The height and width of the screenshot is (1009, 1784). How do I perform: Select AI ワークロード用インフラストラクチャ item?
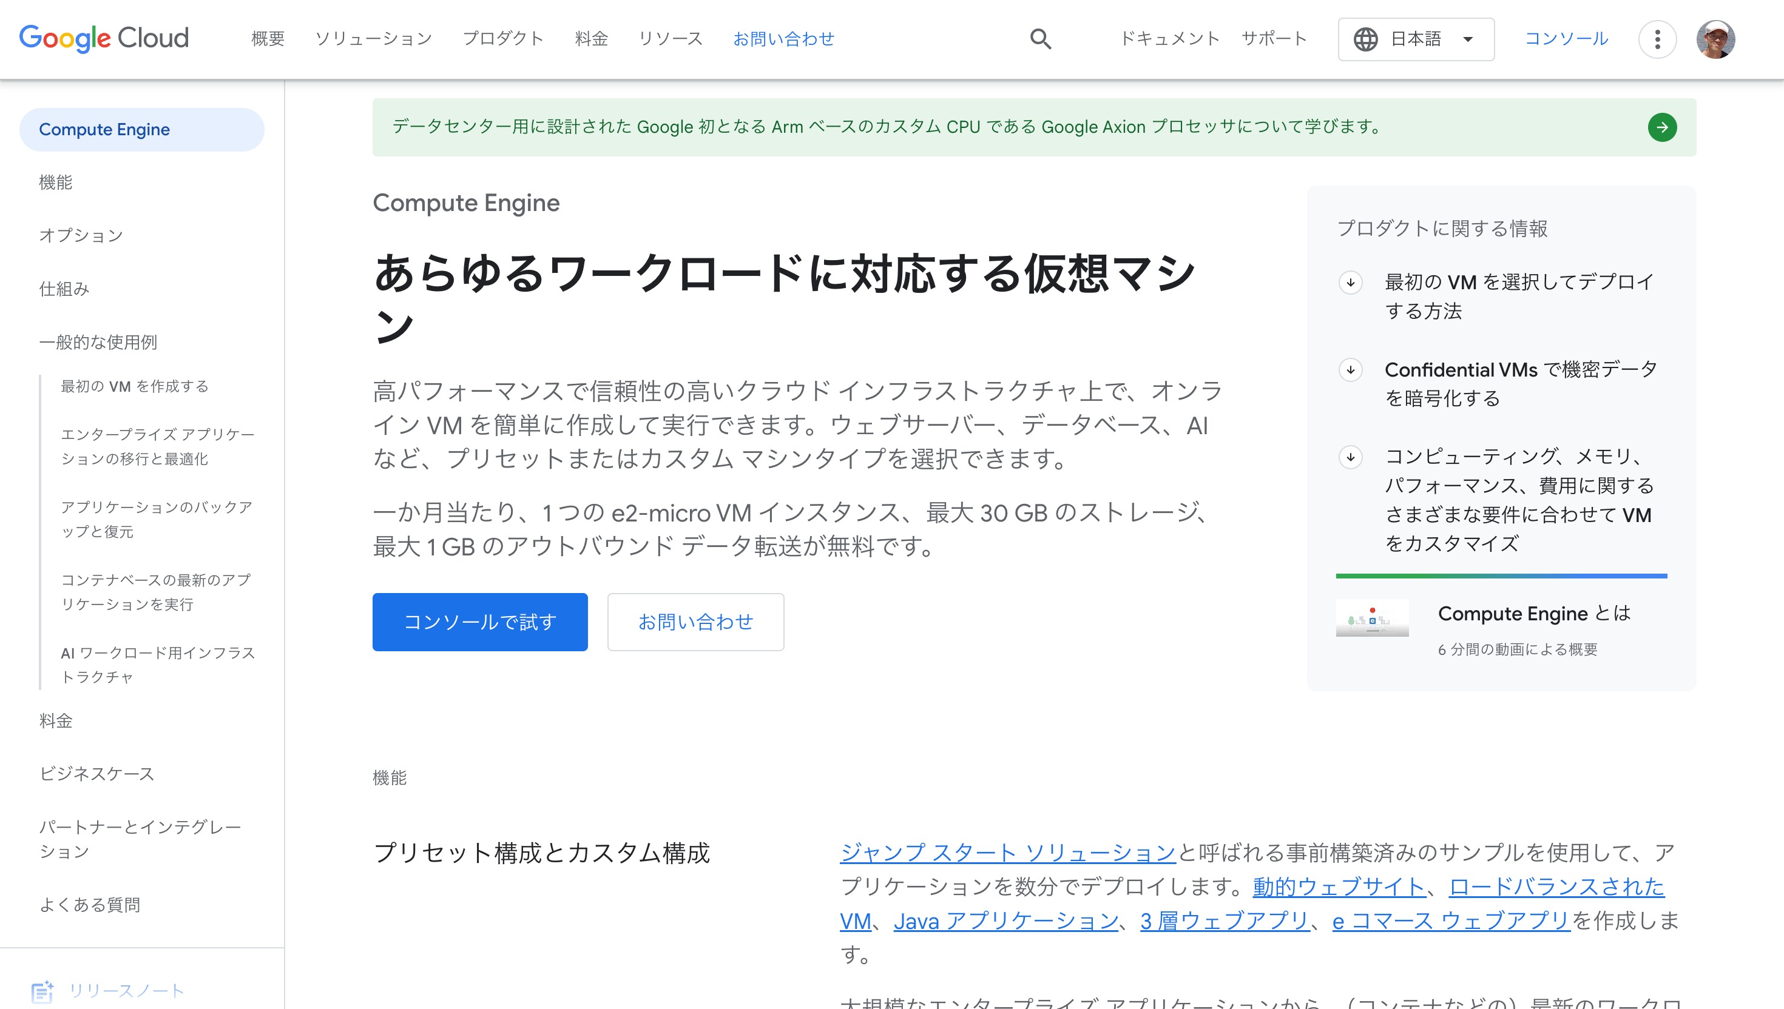click(x=158, y=665)
